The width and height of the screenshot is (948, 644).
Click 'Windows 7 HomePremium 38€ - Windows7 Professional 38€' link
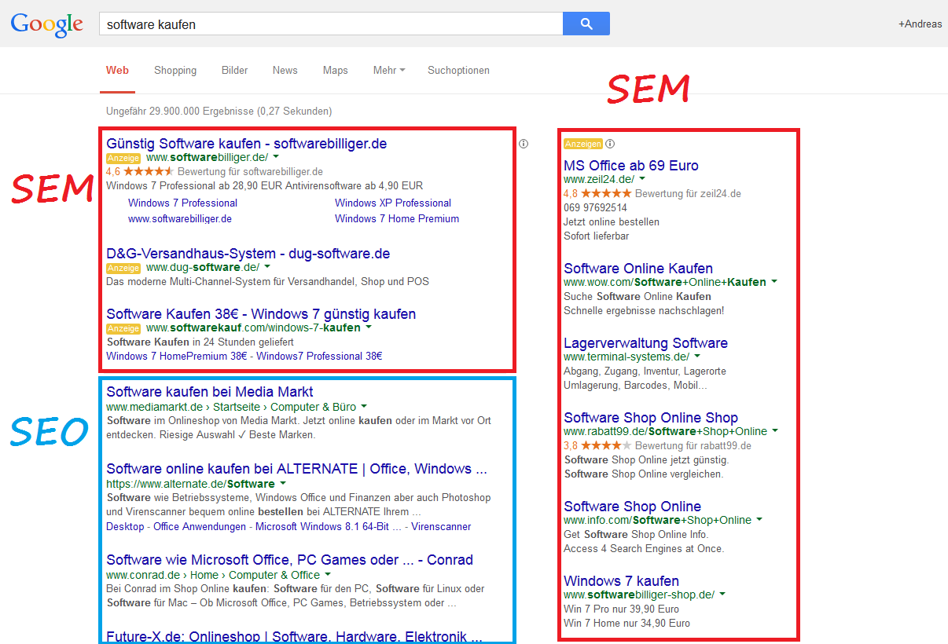tap(244, 356)
